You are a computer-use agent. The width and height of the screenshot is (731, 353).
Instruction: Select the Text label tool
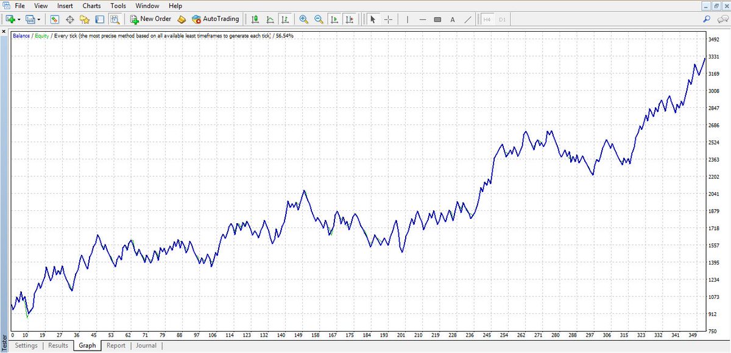coord(453,19)
